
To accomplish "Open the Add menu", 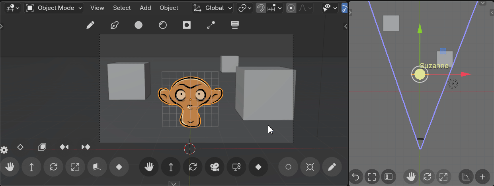I will click(x=145, y=8).
